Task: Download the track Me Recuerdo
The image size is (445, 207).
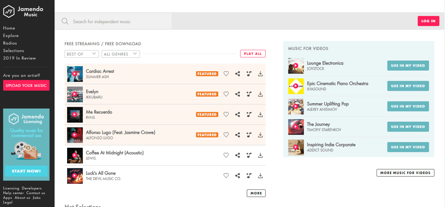Action: pyautogui.click(x=260, y=114)
